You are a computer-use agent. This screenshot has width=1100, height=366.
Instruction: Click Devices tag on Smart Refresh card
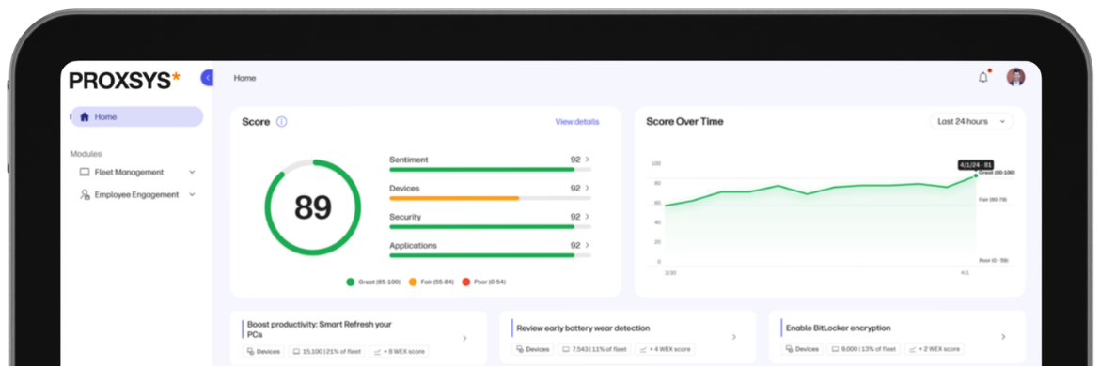click(x=264, y=351)
